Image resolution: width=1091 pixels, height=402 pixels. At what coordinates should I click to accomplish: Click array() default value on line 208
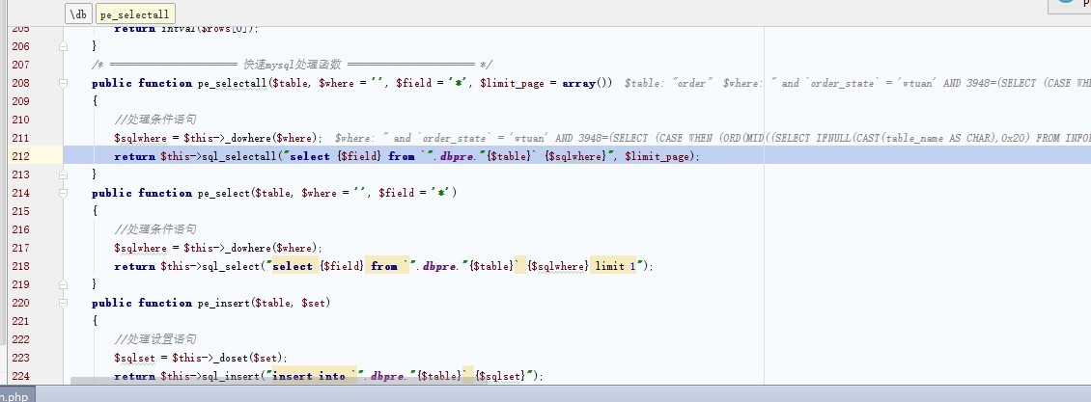click(587, 83)
